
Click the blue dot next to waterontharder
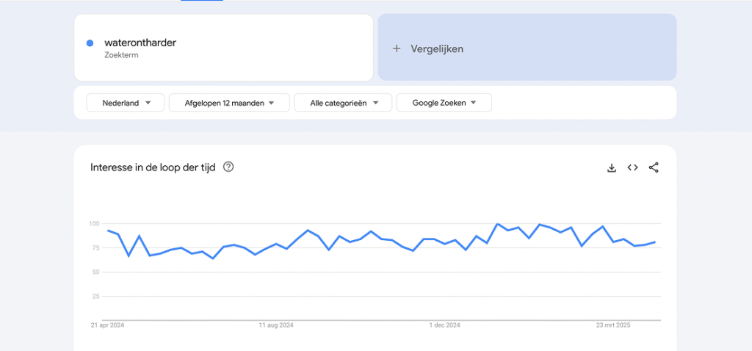pos(90,43)
